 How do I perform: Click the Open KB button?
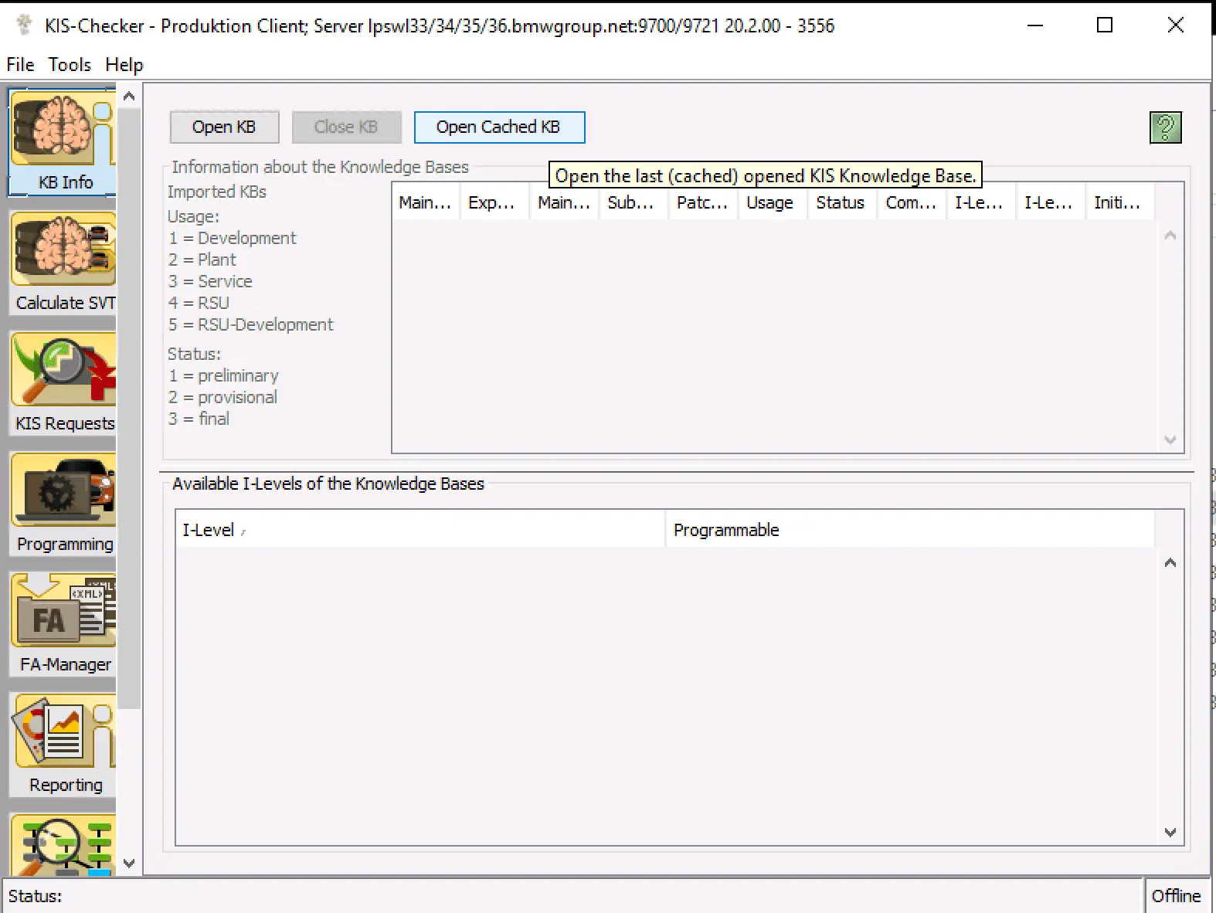224,127
